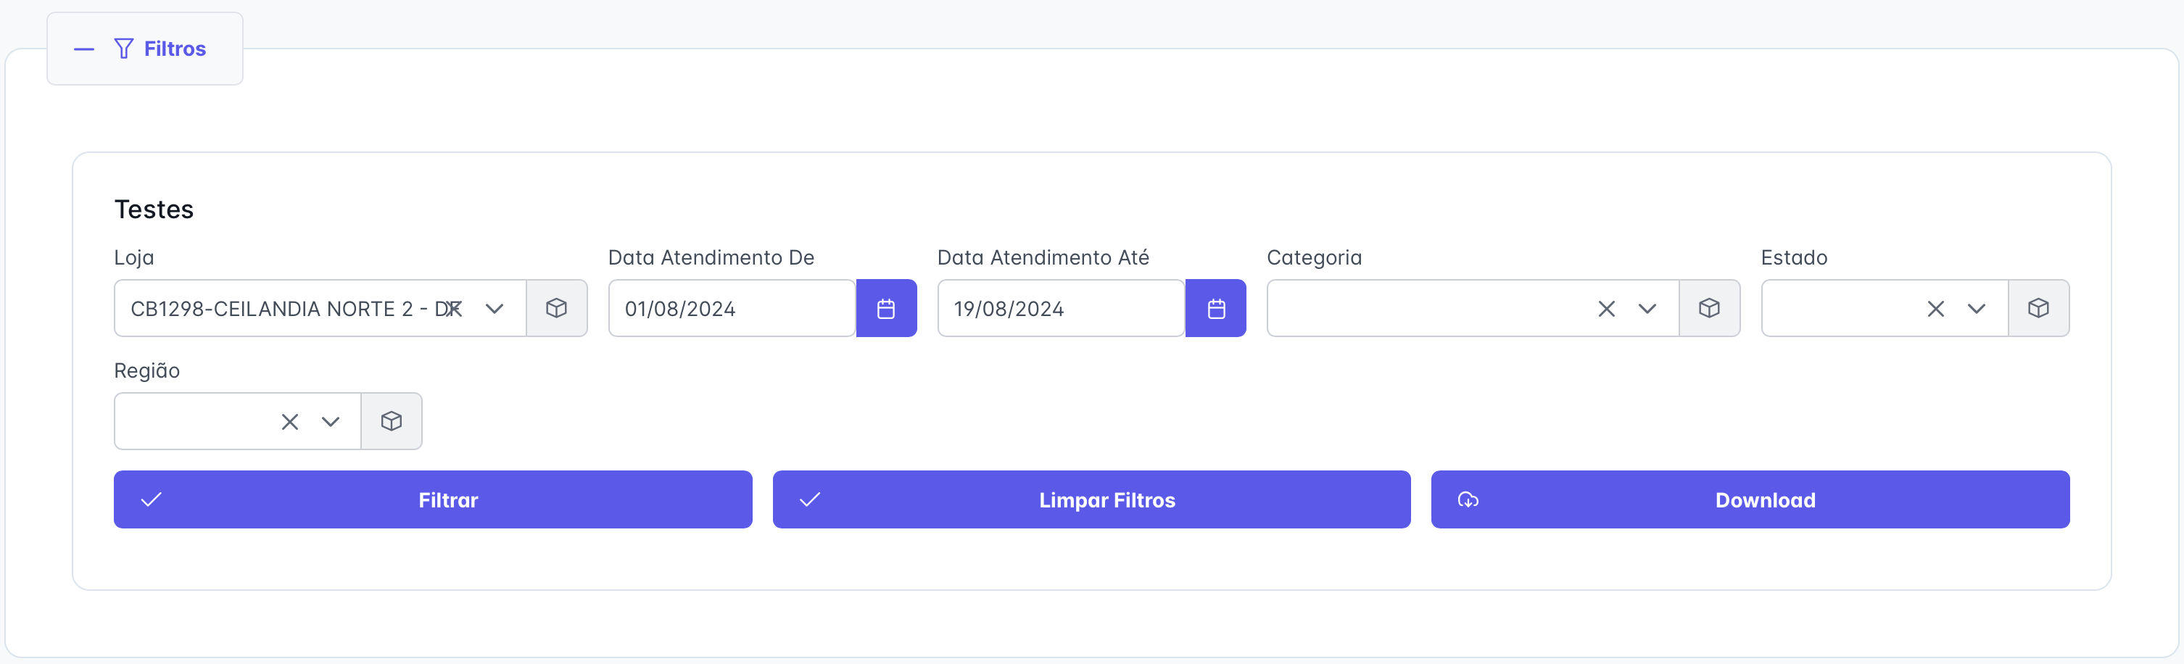Click the Download button
The image size is (2184, 664).
pyautogui.click(x=1750, y=499)
